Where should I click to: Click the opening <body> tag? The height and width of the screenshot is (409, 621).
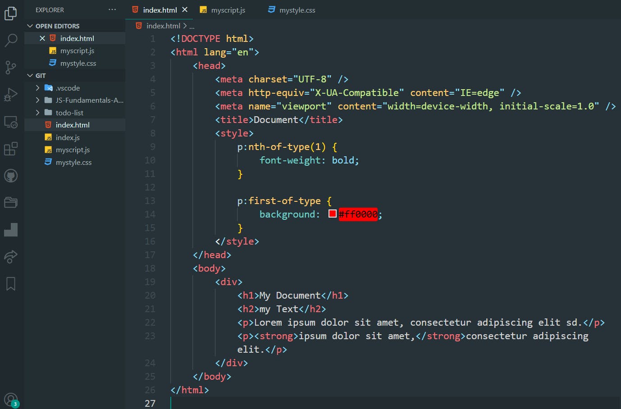click(x=209, y=268)
